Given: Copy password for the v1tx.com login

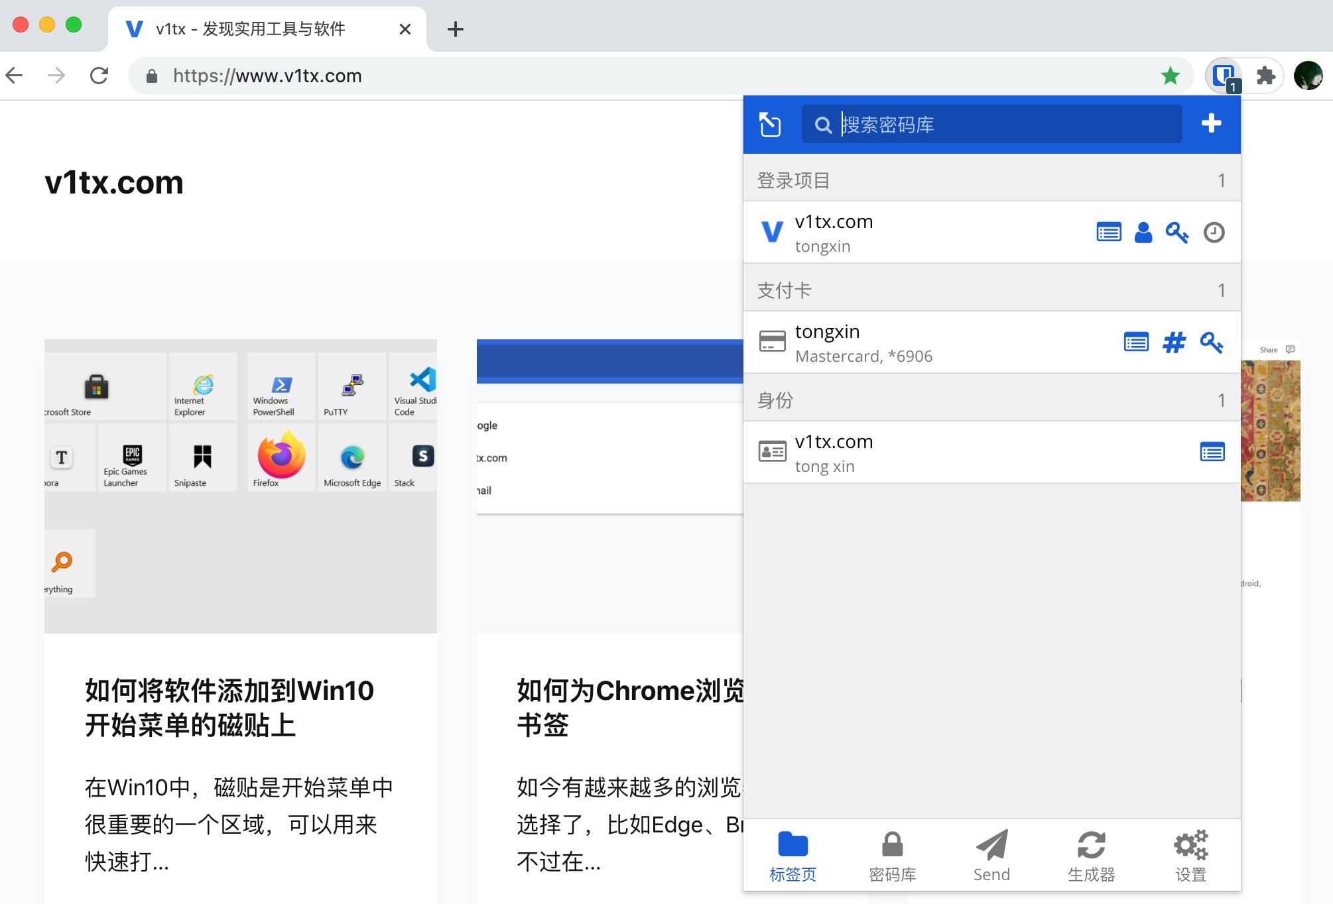Looking at the screenshot, I should (x=1178, y=233).
